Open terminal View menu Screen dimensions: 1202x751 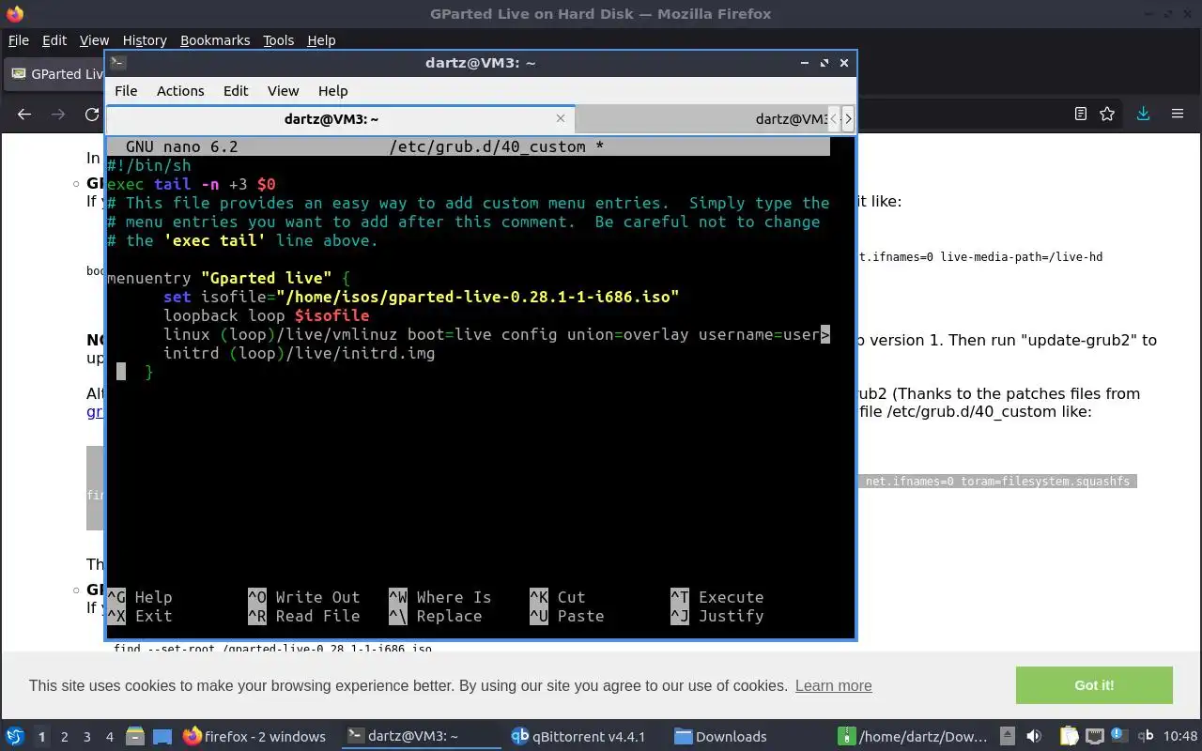click(283, 91)
